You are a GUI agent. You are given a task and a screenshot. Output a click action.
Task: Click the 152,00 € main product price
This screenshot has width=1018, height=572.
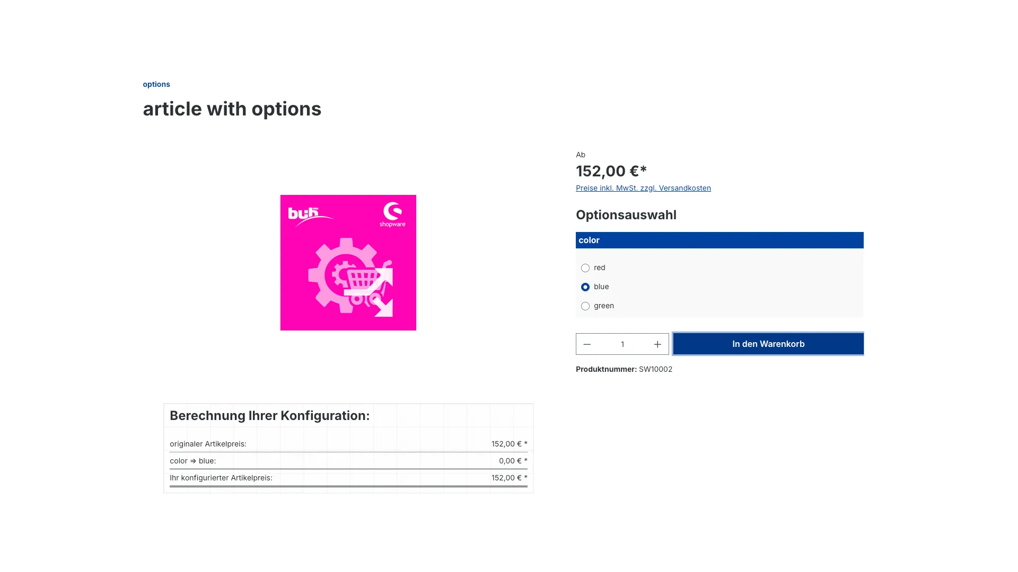click(611, 171)
